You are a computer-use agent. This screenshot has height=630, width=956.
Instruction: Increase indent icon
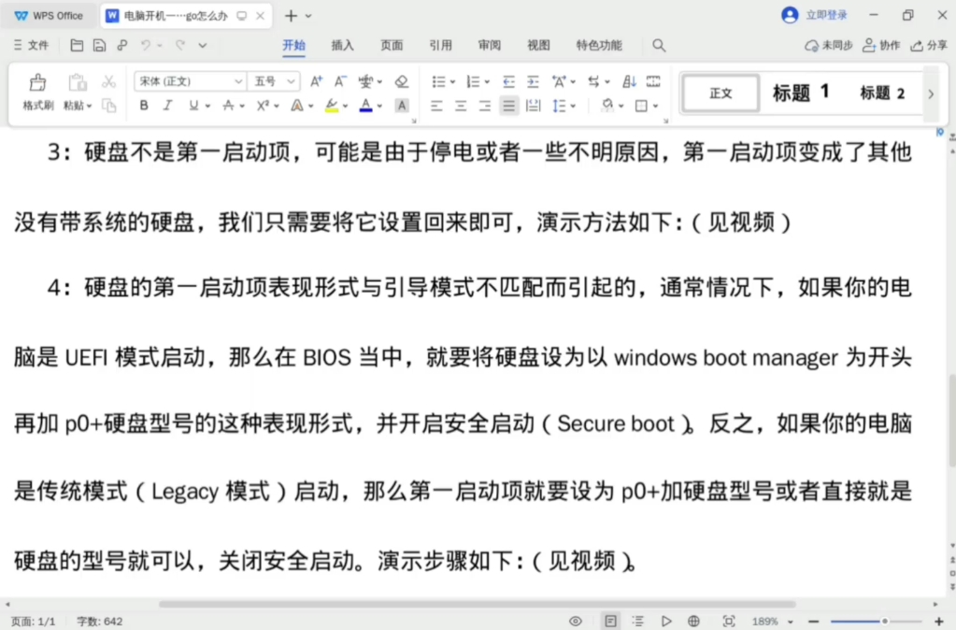pyautogui.click(x=533, y=81)
